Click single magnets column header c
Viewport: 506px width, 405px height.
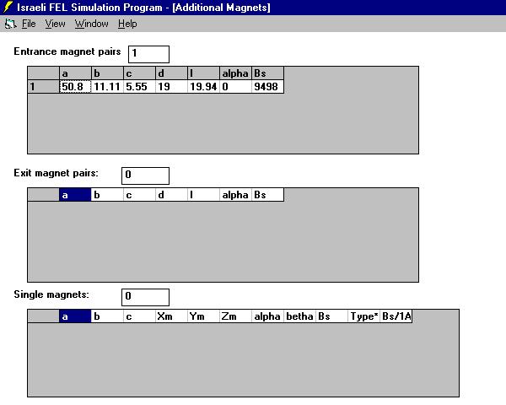[x=139, y=316]
